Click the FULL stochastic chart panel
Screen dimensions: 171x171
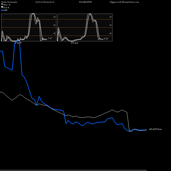85,27
